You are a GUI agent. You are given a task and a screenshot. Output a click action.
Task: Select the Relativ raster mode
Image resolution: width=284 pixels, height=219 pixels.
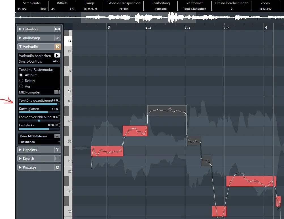[21, 80]
